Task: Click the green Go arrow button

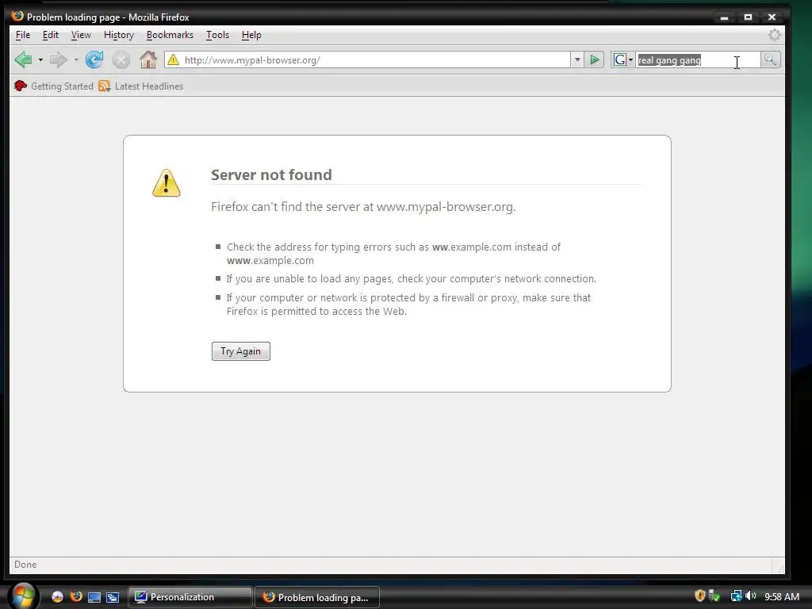Action: coord(595,60)
